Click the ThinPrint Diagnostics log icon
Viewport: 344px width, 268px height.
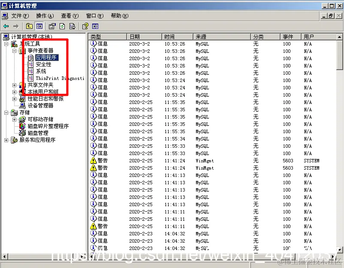(x=30, y=78)
